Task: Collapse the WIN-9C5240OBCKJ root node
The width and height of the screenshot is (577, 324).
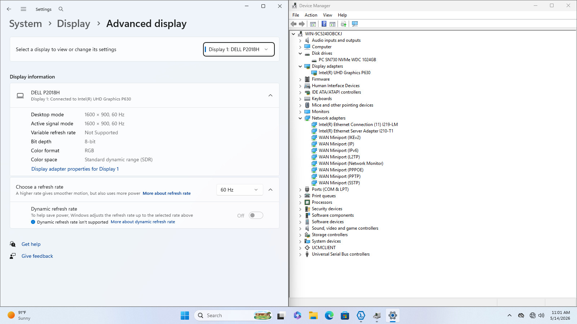Action: [293, 34]
